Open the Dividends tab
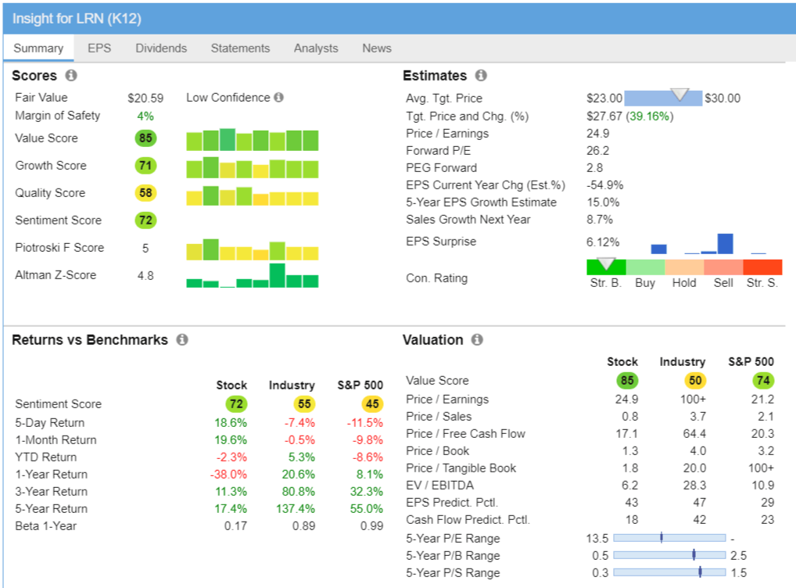This screenshot has height=588, width=796. click(x=161, y=48)
